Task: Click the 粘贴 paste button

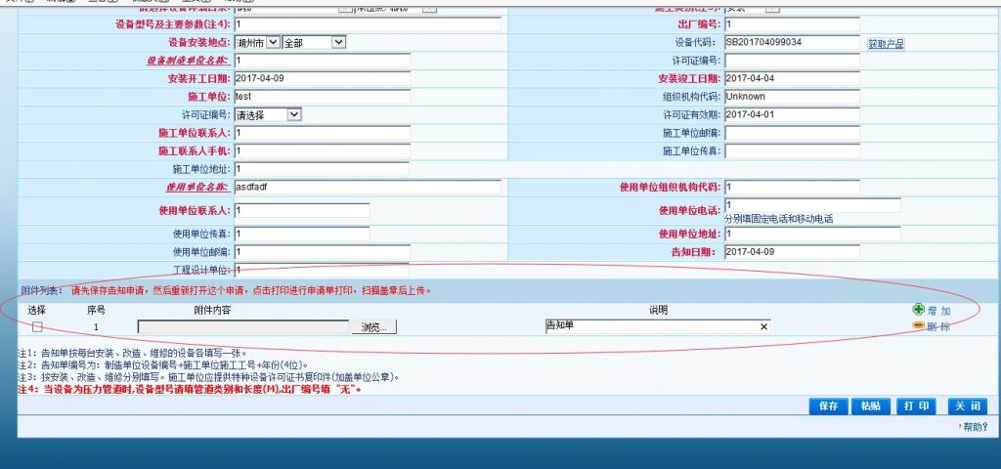Action: [870, 406]
